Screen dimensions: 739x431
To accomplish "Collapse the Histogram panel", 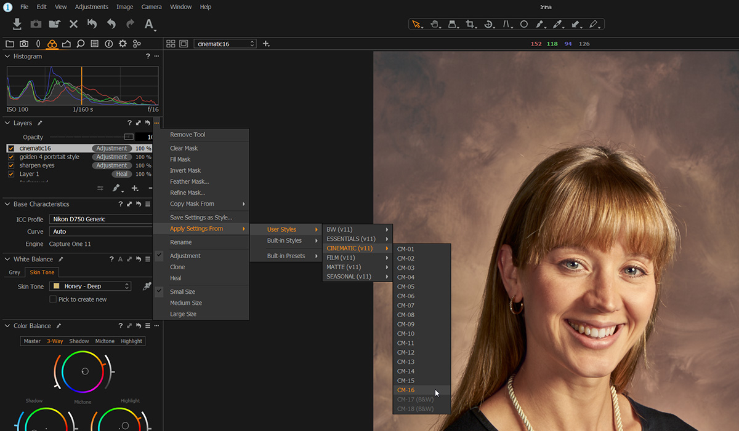I will [7, 57].
